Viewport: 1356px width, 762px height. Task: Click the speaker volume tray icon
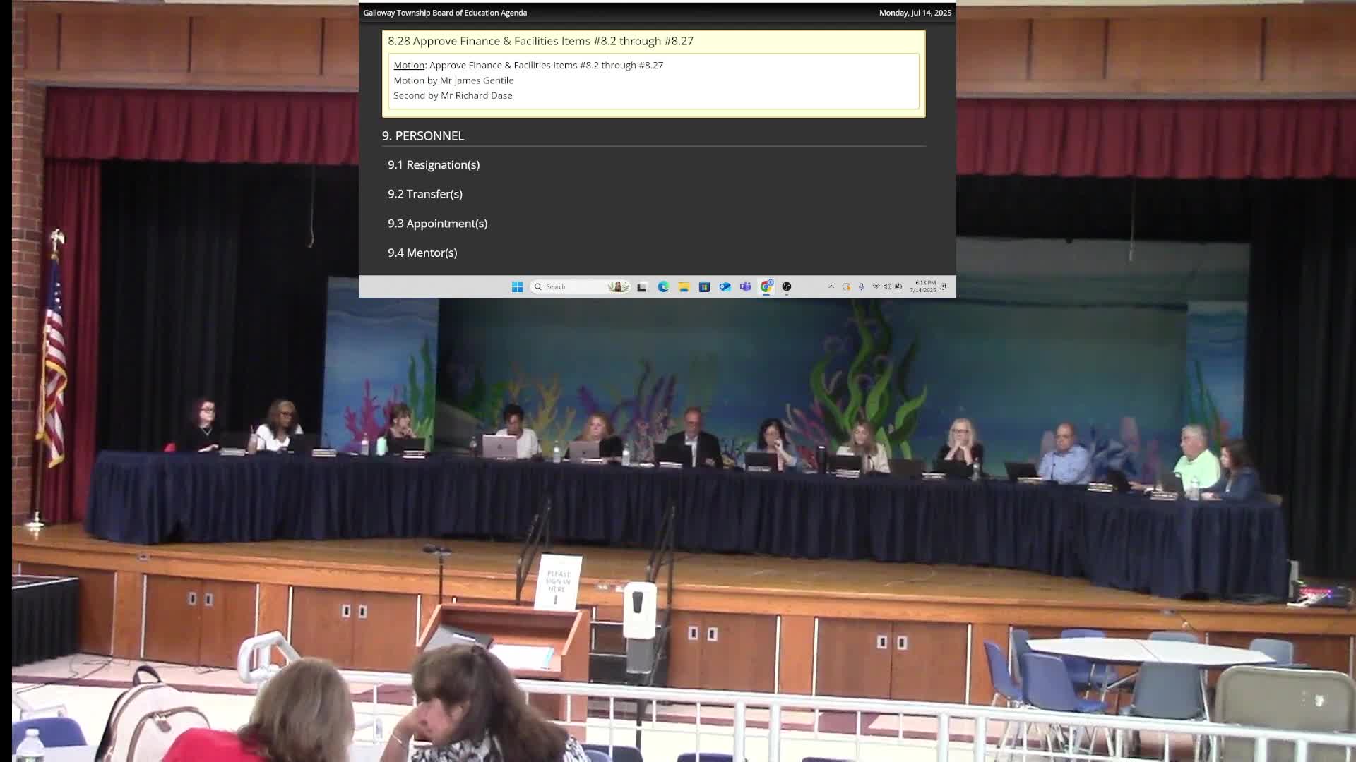click(x=888, y=286)
